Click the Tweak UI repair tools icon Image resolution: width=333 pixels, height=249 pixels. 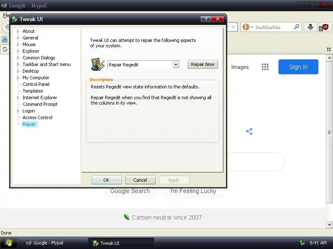[98, 64]
